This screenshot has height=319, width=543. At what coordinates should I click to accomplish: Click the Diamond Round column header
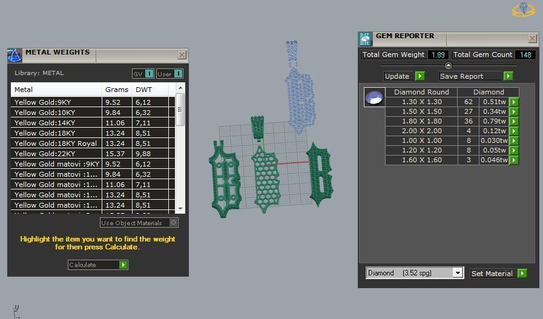pos(421,92)
